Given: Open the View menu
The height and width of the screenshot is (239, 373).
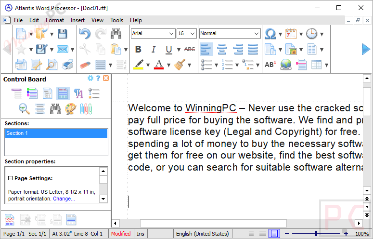Looking at the screenshot, I should [x=97, y=20].
